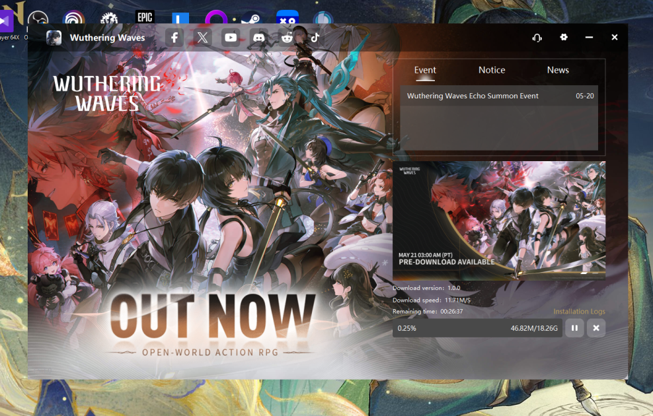
Task: Switch to the Notice tab
Action: [x=492, y=70]
